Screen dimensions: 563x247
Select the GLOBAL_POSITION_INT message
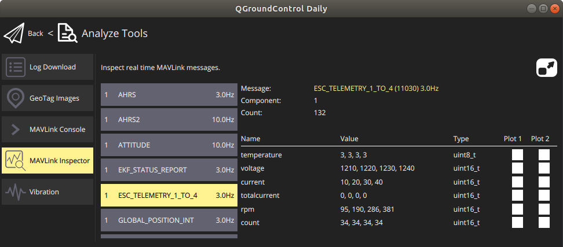[x=169, y=220]
